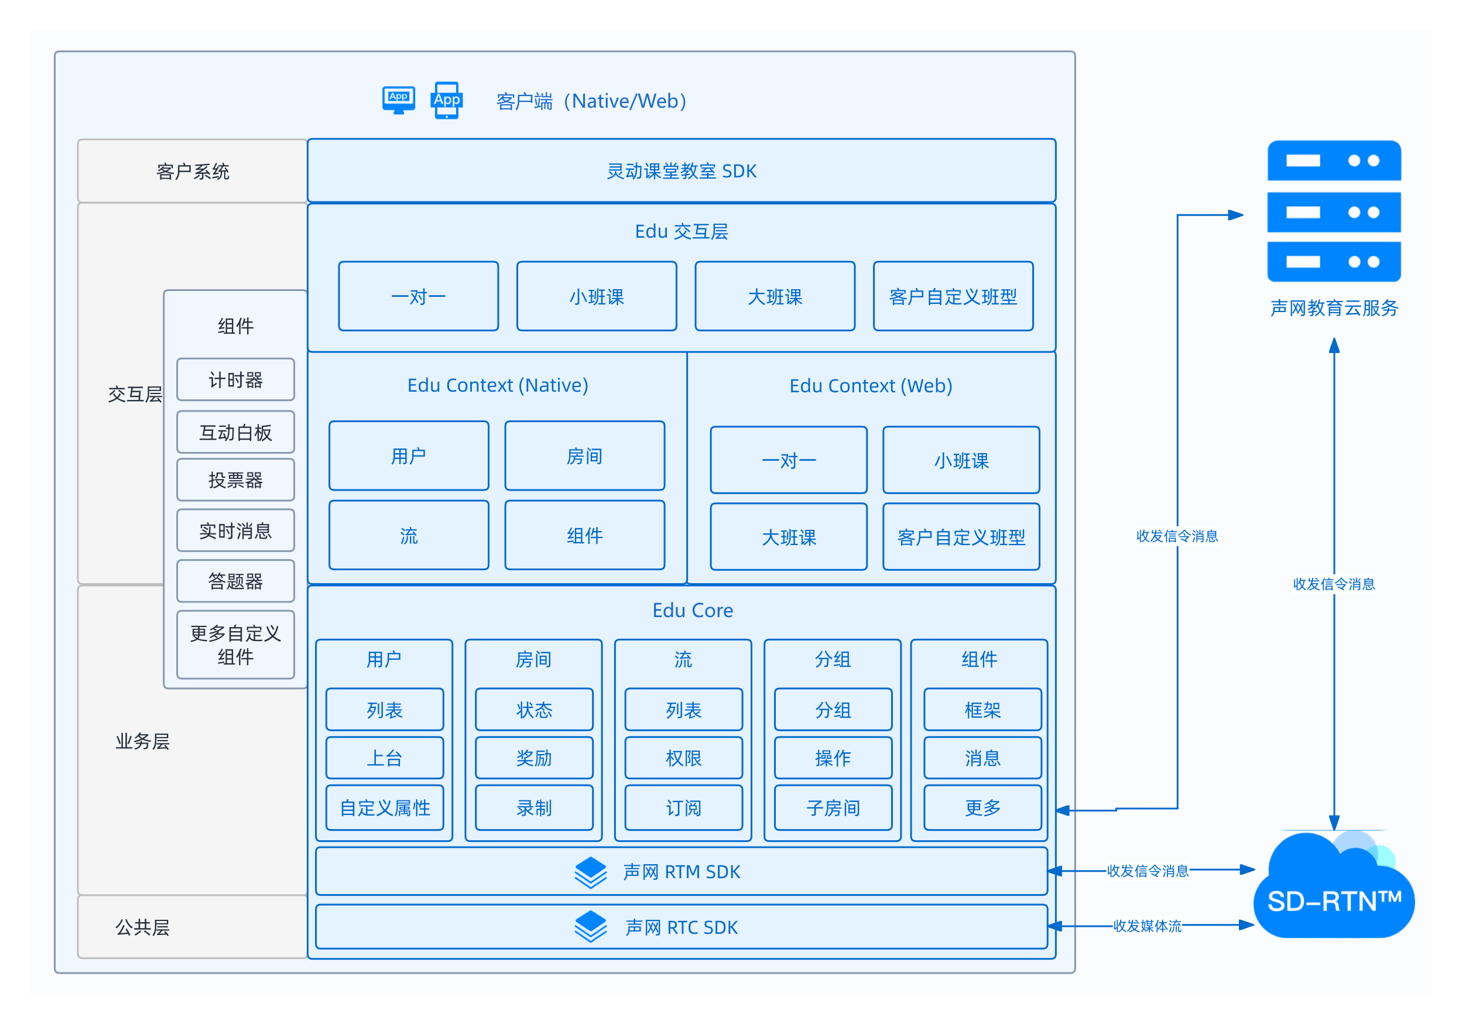Image resolution: width=1469 pixels, height=1024 pixels.
Task: Click the 声网教育云服务 caption
Action: coord(1334,309)
